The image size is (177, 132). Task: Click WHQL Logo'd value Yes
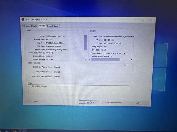tap(105, 46)
